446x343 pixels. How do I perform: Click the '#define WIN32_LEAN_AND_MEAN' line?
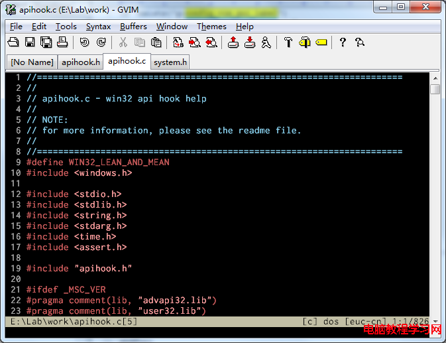[x=98, y=163]
